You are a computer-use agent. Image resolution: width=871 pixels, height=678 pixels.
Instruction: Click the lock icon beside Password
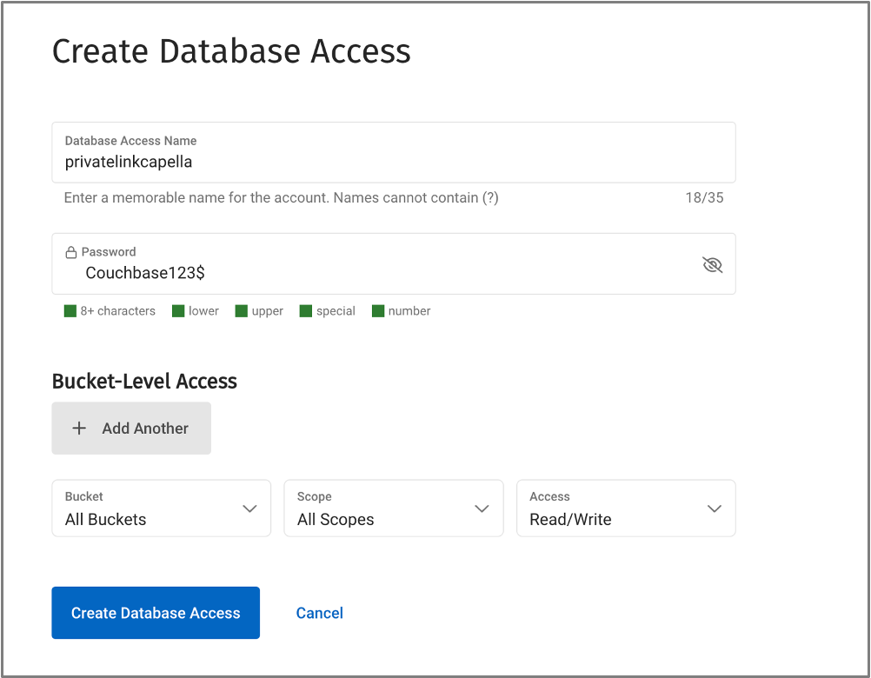coord(71,253)
